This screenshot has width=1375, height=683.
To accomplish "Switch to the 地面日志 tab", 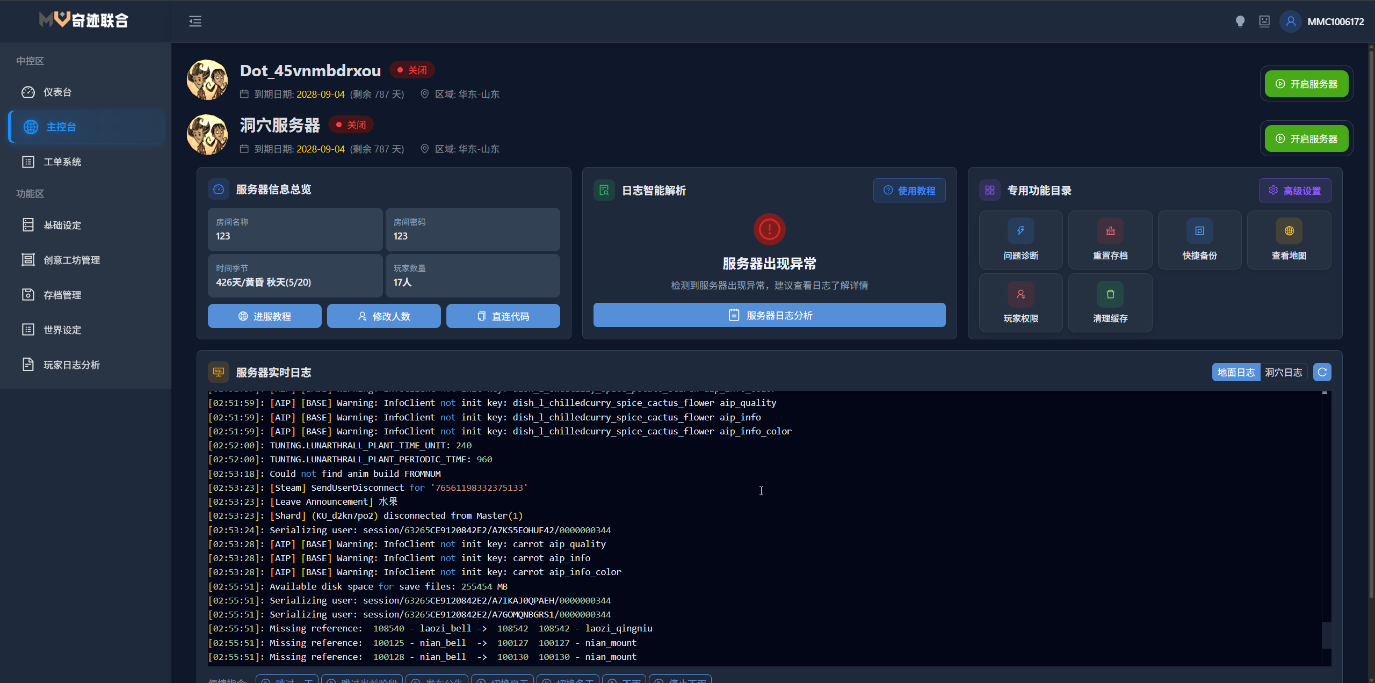I will (x=1236, y=372).
